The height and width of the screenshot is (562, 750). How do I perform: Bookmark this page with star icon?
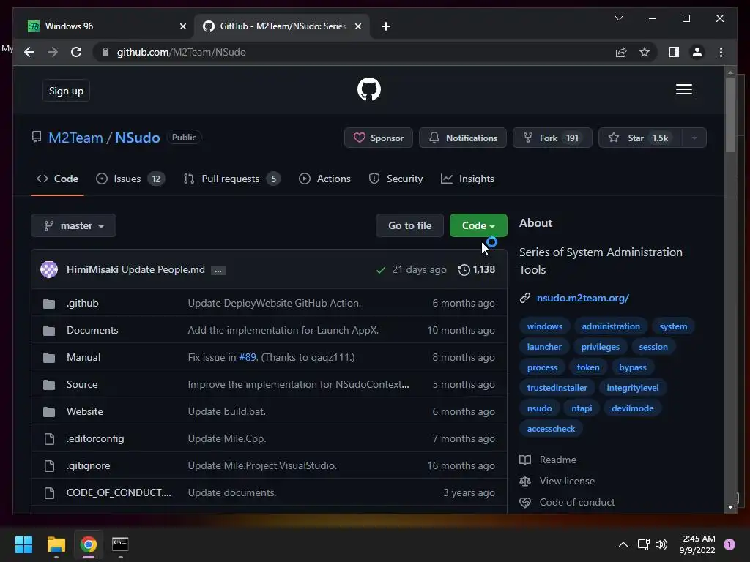pyautogui.click(x=645, y=52)
